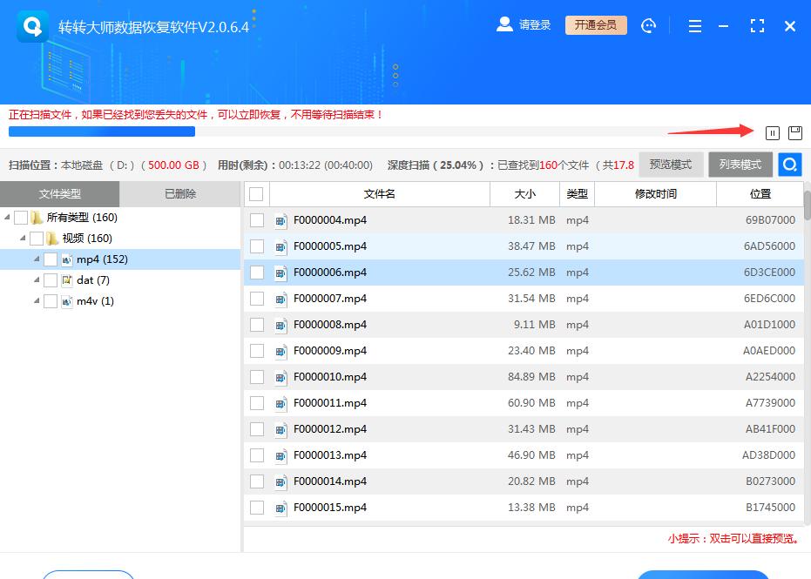Switch to 列表模式 list mode
811x579 pixels.
pyautogui.click(x=740, y=165)
